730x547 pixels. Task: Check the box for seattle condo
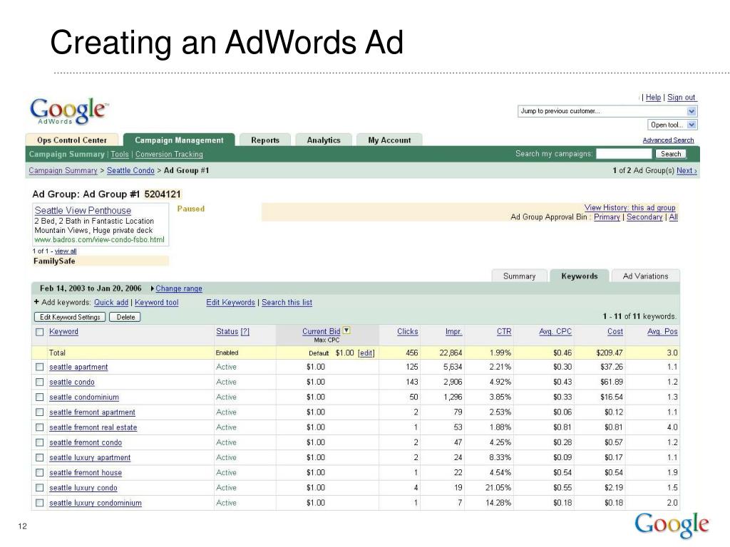click(40, 382)
